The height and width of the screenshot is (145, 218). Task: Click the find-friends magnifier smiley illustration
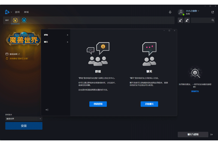coord(195,73)
